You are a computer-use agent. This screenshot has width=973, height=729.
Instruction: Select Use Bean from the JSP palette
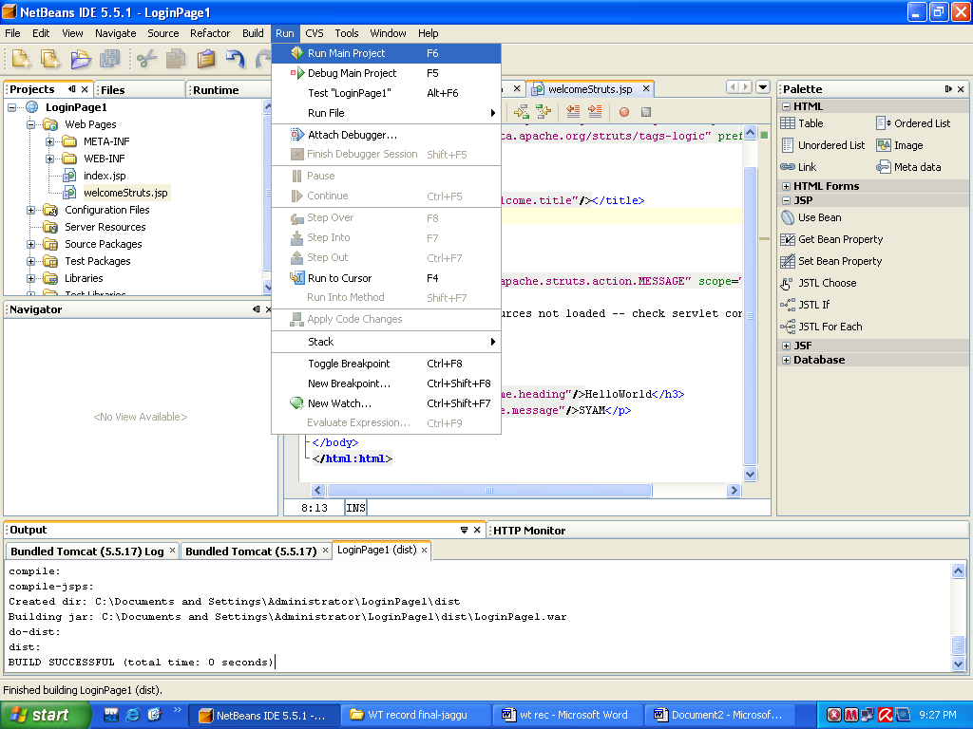pos(818,217)
